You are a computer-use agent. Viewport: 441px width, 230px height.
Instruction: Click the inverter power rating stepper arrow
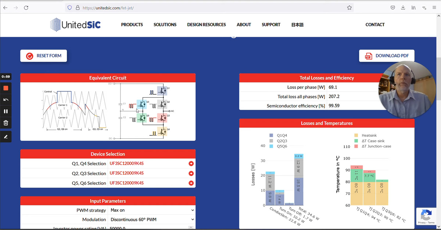point(191,227)
